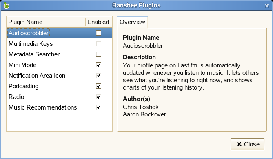Click the Description heading in Overview

[x=139, y=57]
